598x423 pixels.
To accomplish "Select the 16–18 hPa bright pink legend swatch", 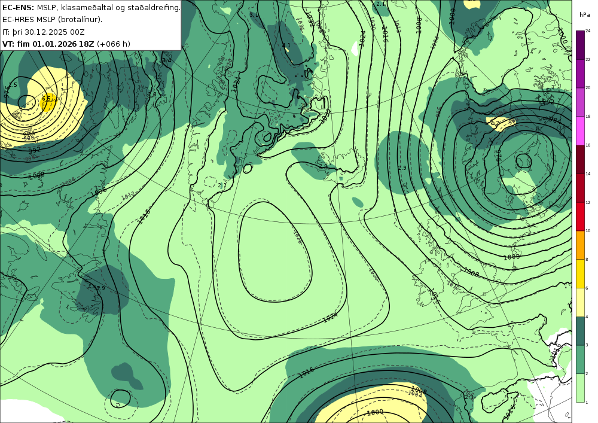I will [x=581, y=130].
